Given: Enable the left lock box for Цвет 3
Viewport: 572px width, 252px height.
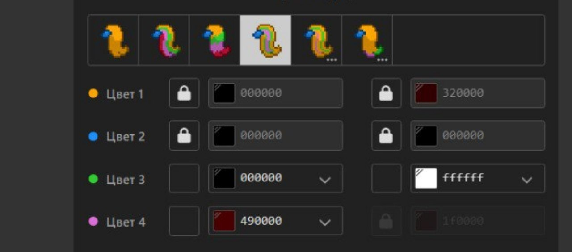Looking at the screenshot, I should [x=184, y=178].
